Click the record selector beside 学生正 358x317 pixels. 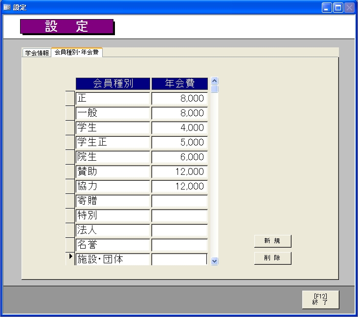[70, 142]
